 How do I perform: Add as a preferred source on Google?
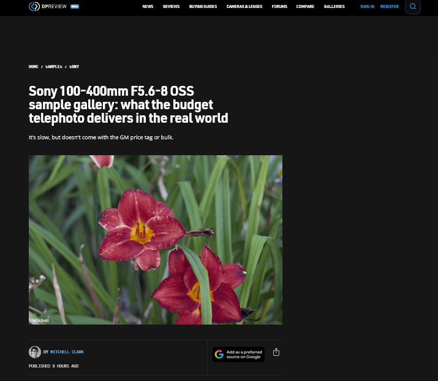[x=238, y=354]
